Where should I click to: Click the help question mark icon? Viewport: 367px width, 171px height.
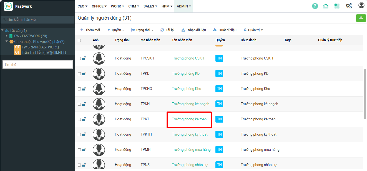(315, 6)
